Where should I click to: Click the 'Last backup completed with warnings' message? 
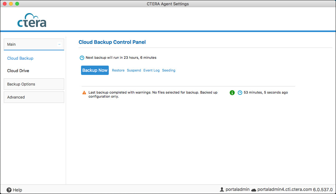click(x=153, y=95)
